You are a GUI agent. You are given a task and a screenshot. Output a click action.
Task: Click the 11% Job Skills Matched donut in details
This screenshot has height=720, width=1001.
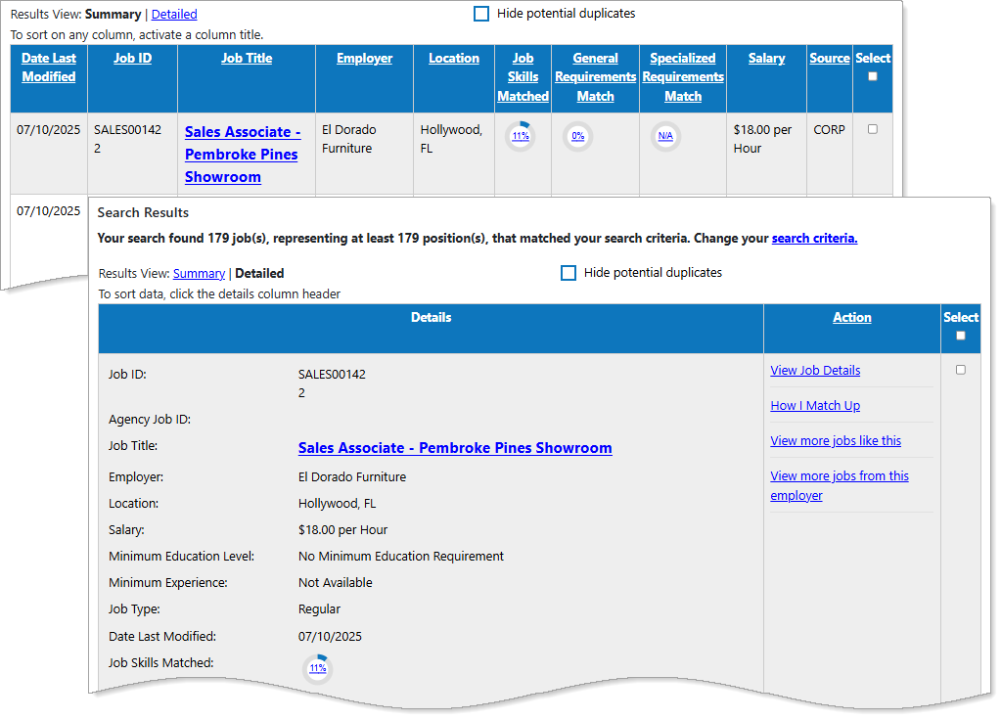pyautogui.click(x=317, y=668)
